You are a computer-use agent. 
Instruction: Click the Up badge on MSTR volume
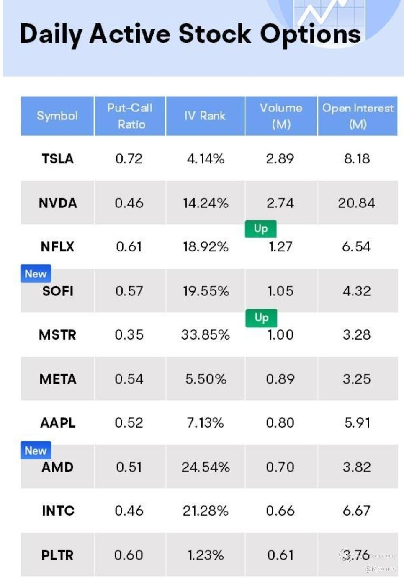[261, 318]
